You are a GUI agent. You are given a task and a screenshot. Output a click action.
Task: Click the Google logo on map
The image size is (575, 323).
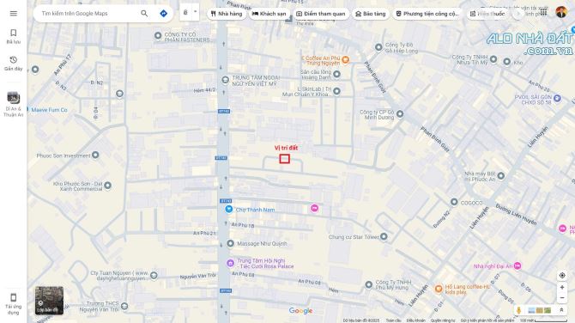pyautogui.click(x=300, y=311)
